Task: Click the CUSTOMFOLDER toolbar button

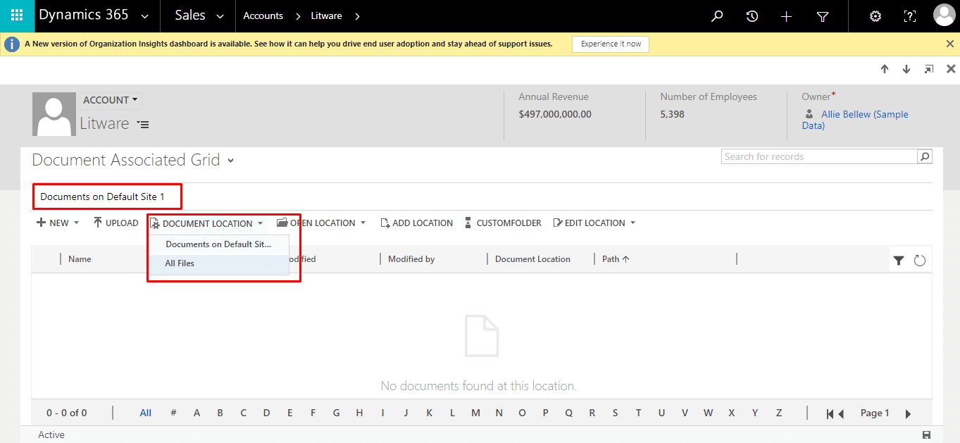Action: [x=503, y=223]
